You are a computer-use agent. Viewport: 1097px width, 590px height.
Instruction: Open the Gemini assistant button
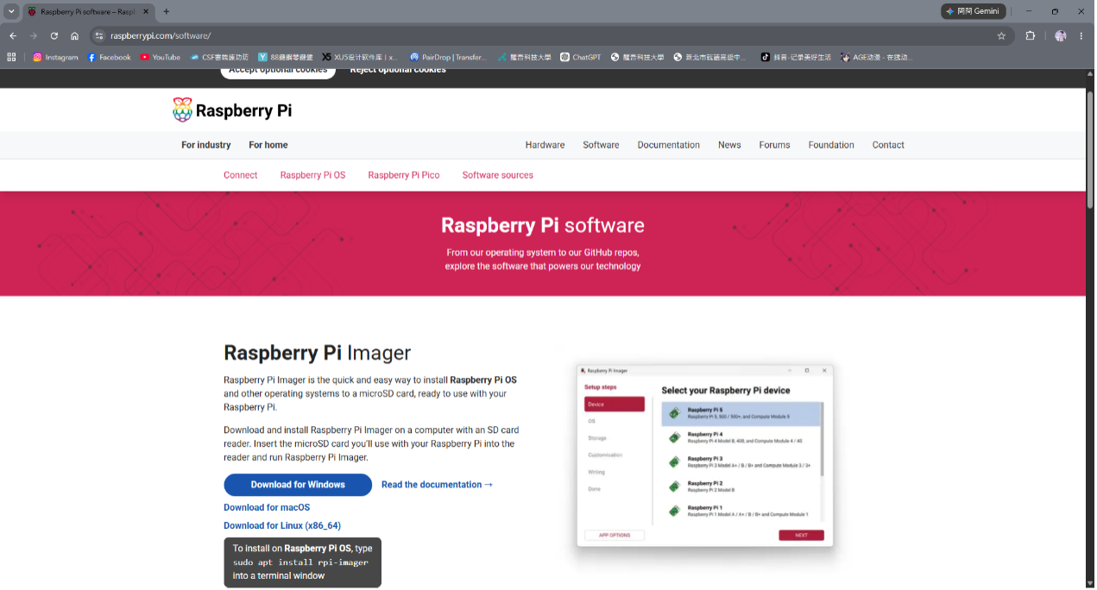tap(974, 11)
